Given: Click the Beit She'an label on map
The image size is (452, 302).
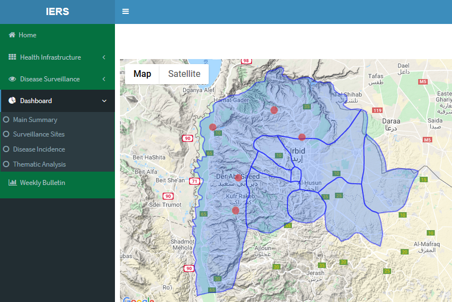Looking at the screenshot, I should [170, 180].
